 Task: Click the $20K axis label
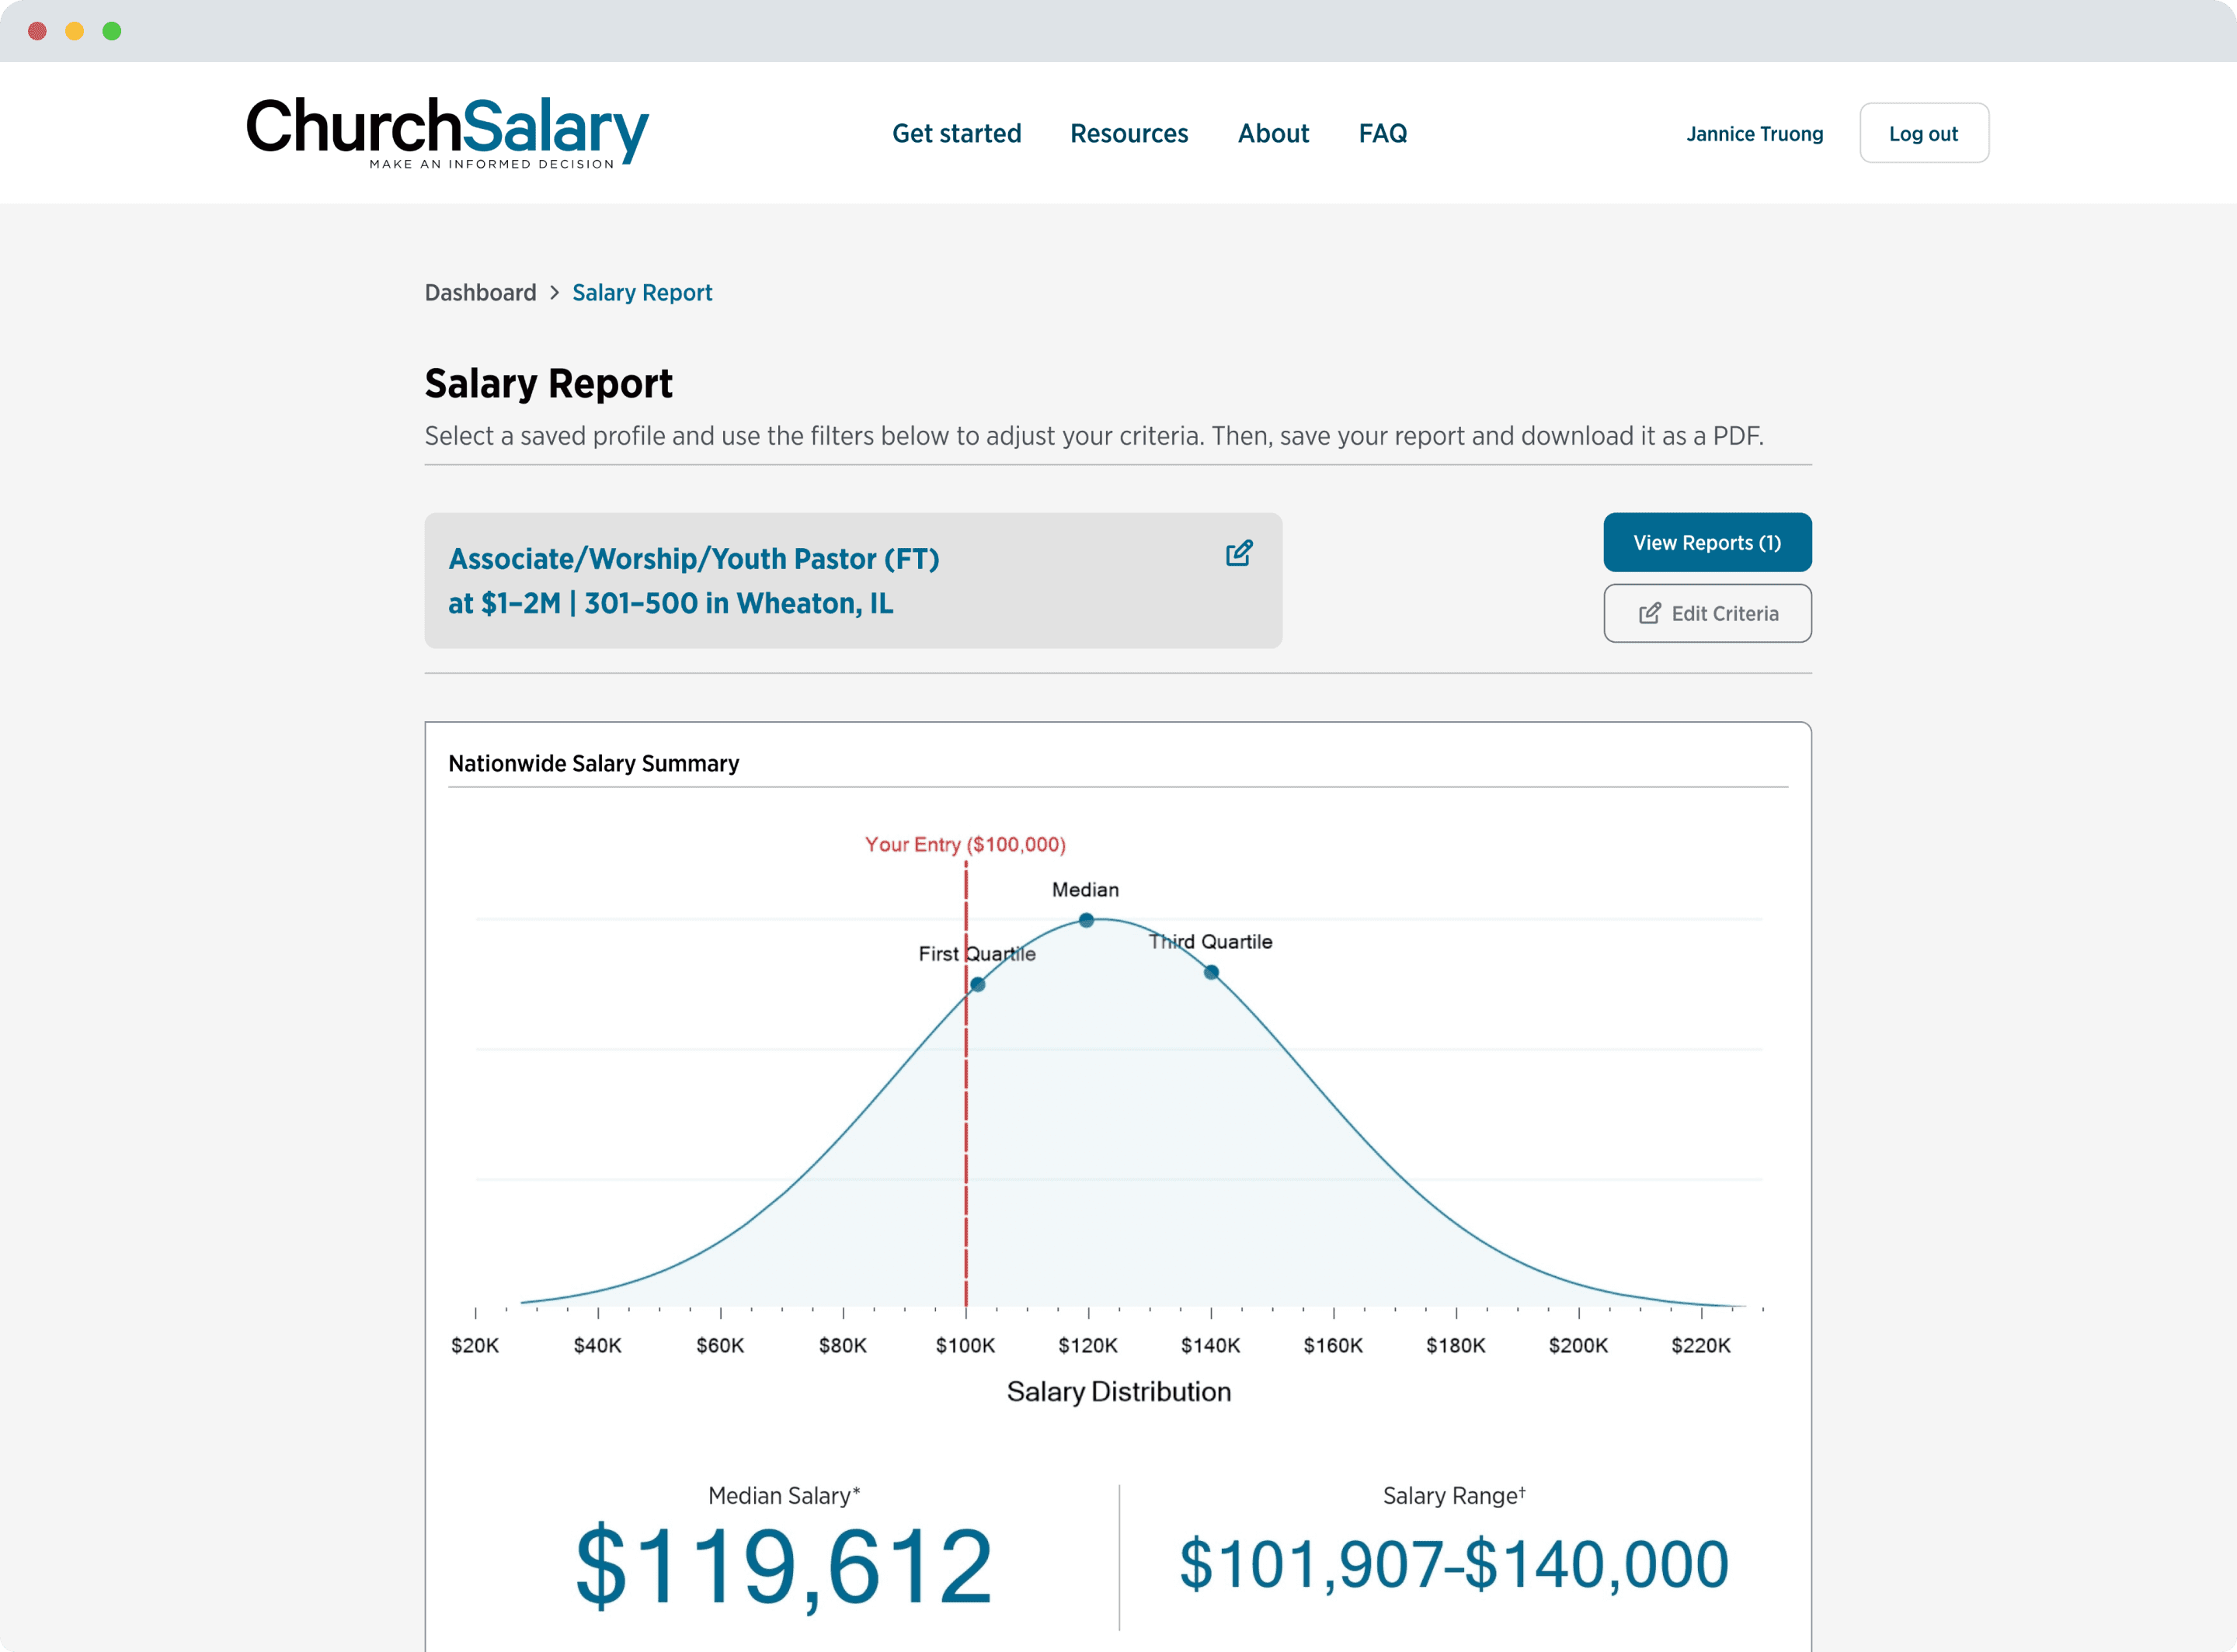coord(475,1345)
